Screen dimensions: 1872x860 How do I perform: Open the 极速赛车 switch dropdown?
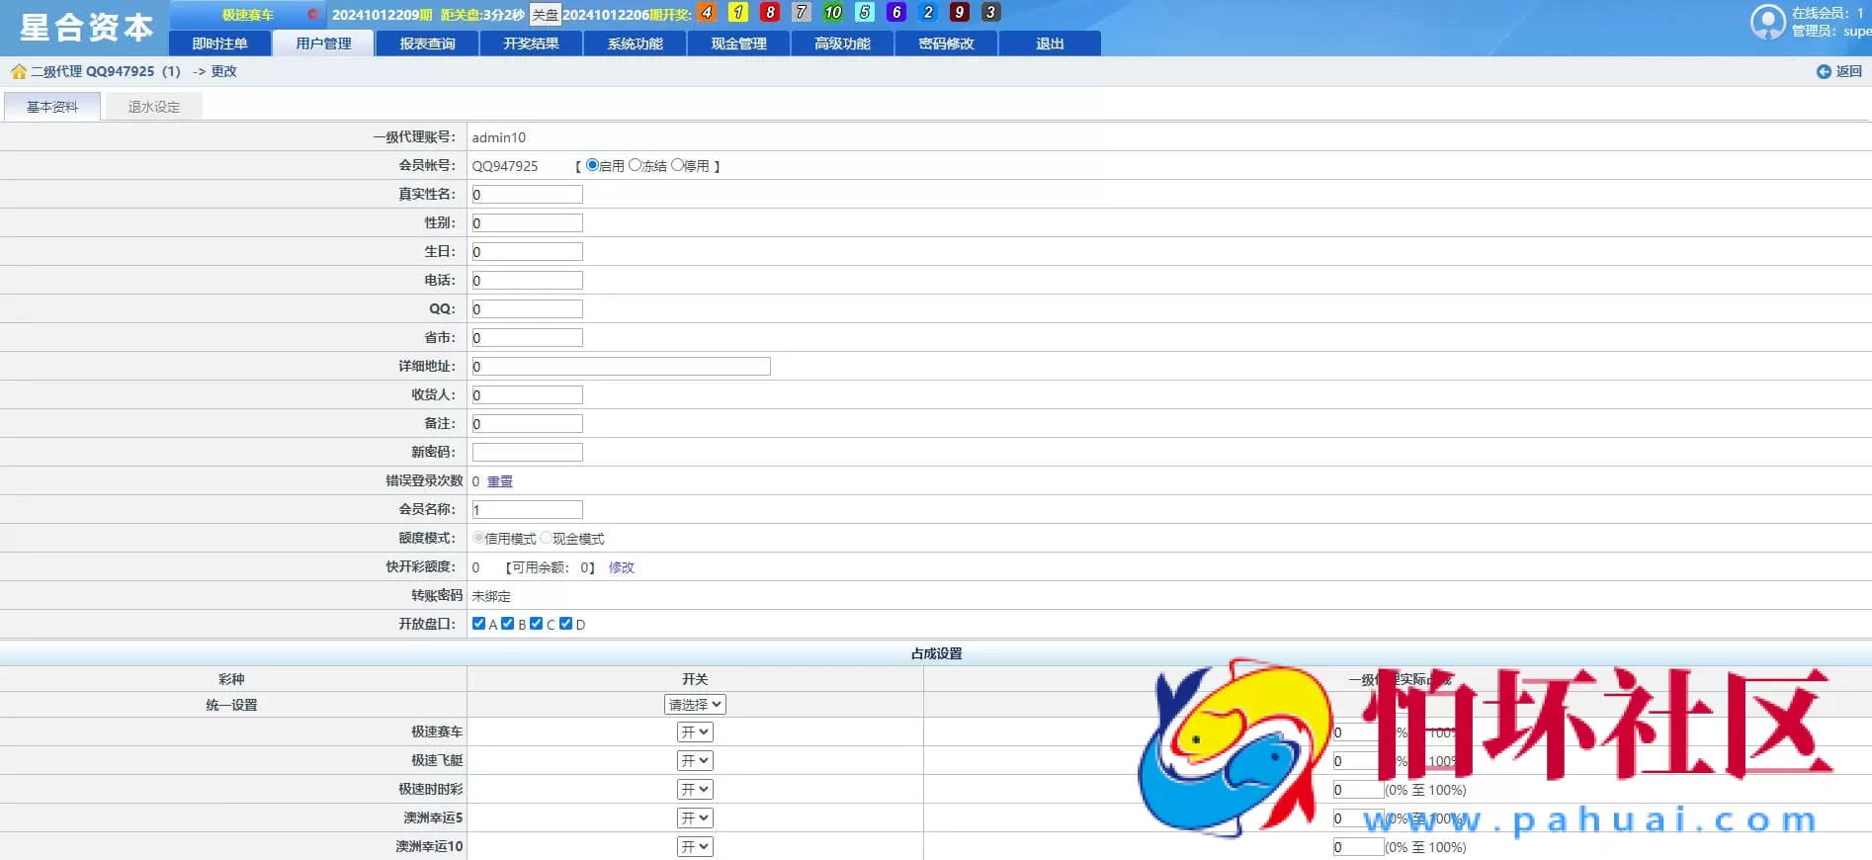[695, 732]
